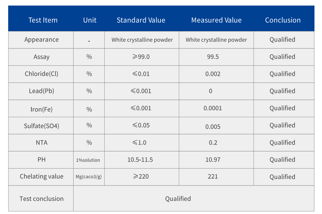322x214 pixels.
Task: Click the NTA measured value 0.2
Action: pyautogui.click(x=213, y=143)
